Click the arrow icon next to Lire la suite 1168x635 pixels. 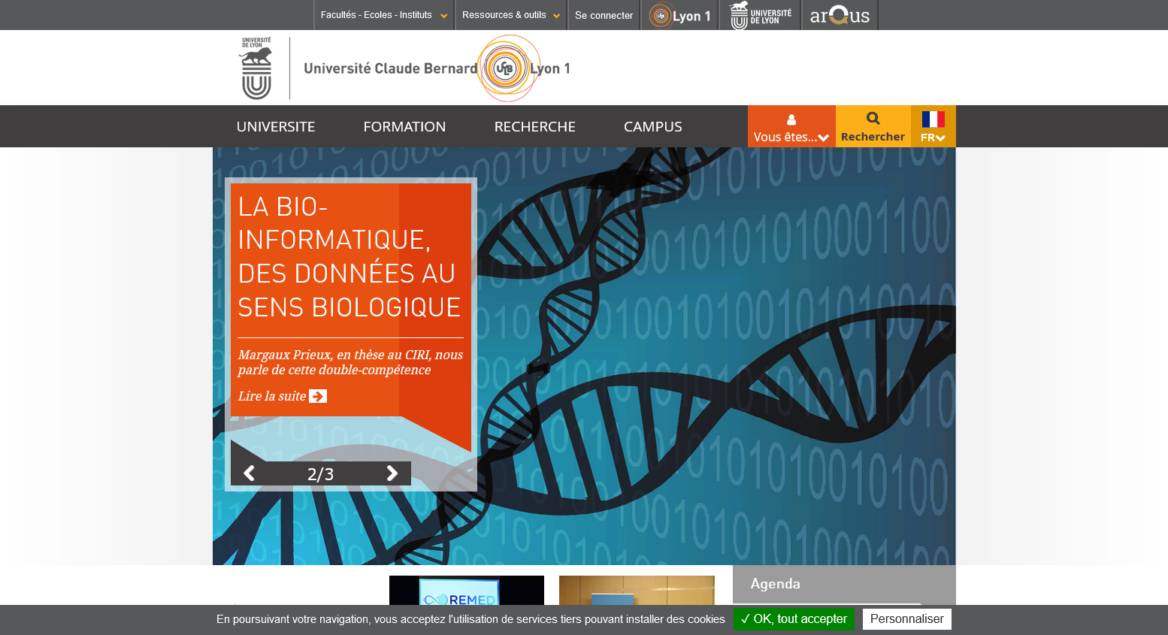tap(318, 396)
